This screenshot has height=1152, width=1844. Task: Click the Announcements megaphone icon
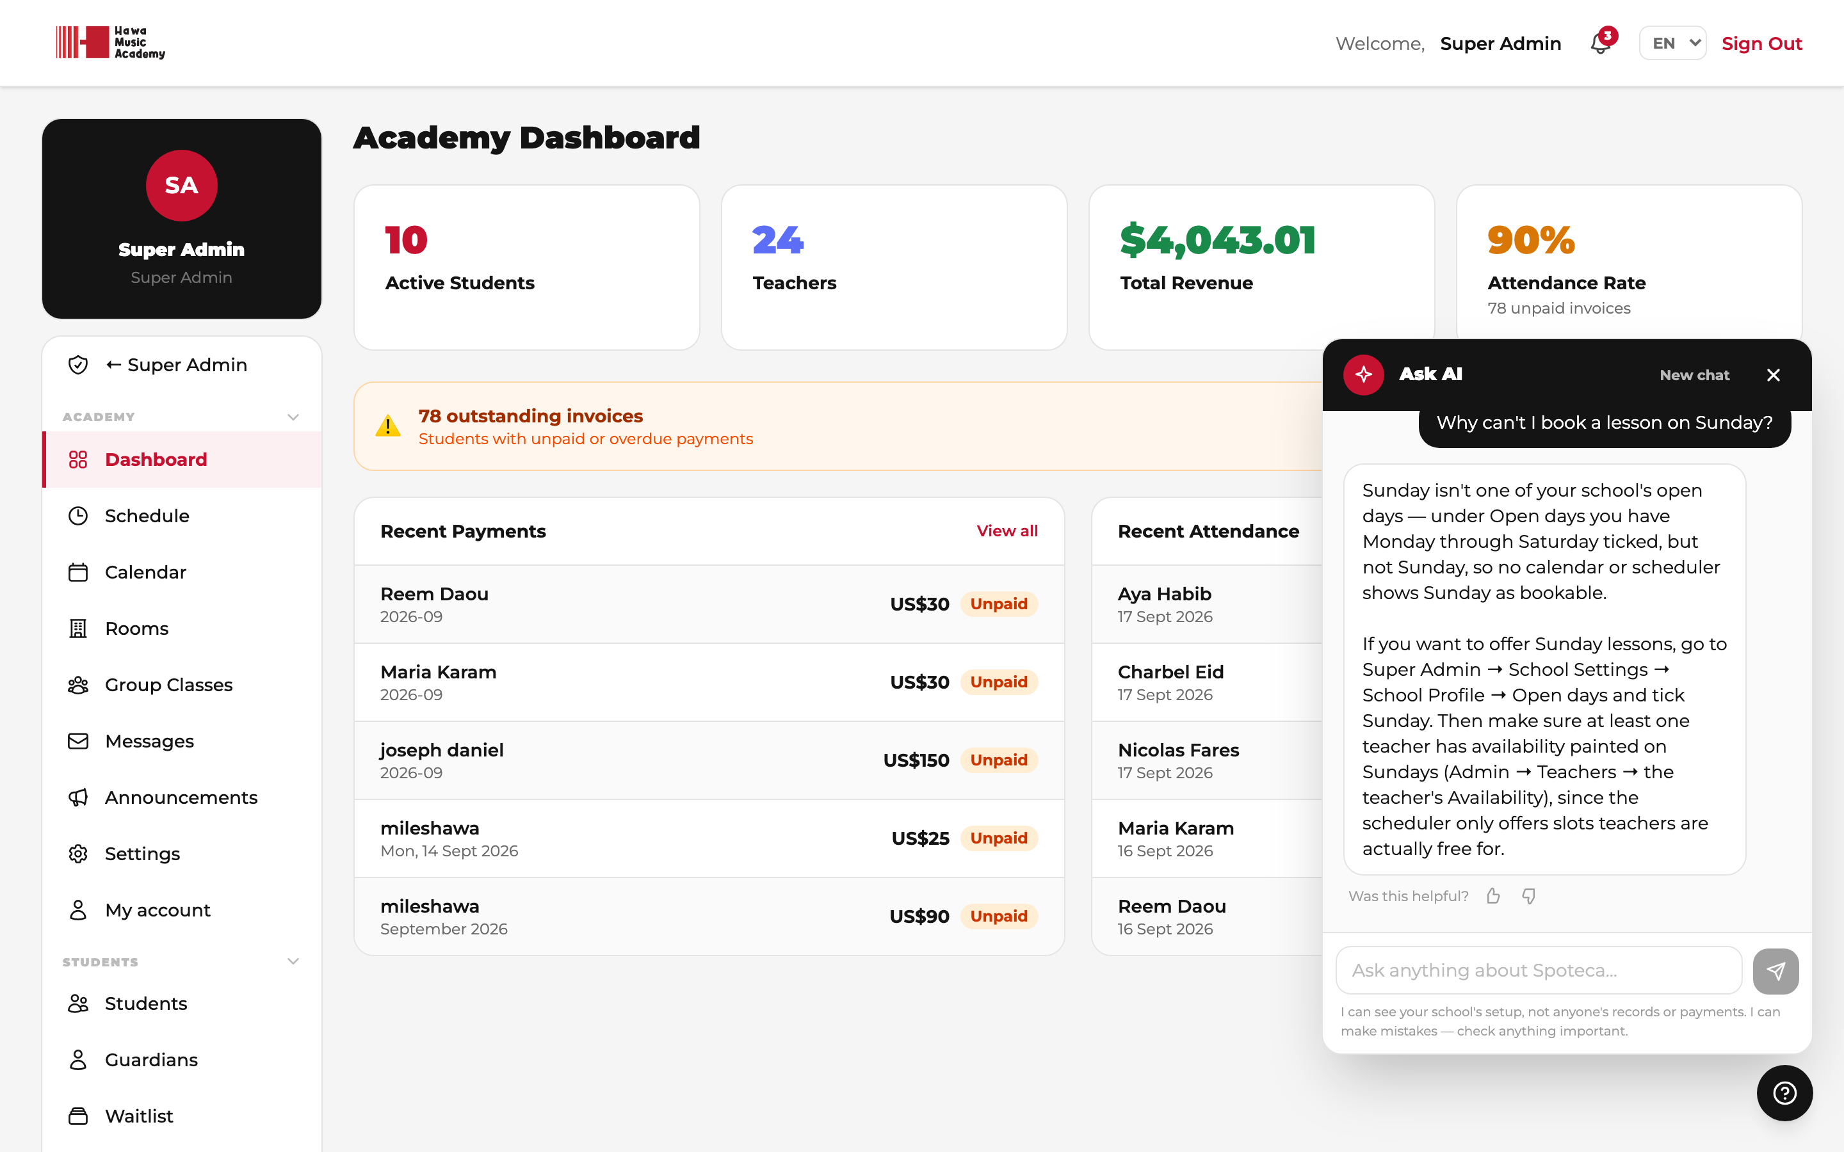pyautogui.click(x=77, y=797)
